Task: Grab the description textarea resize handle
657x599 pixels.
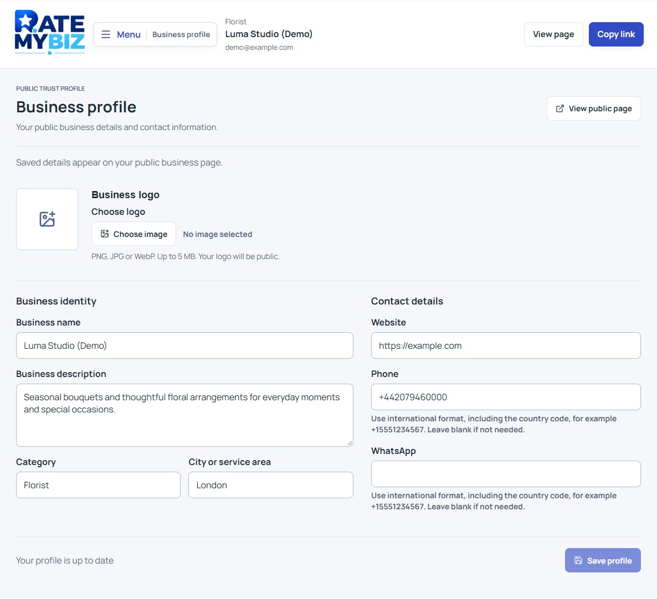Action: pyautogui.click(x=350, y=443)
